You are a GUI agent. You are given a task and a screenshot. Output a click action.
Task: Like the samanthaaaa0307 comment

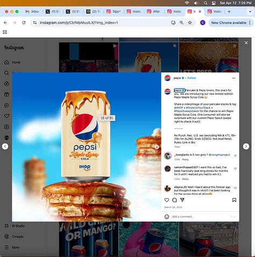(236, 169)
